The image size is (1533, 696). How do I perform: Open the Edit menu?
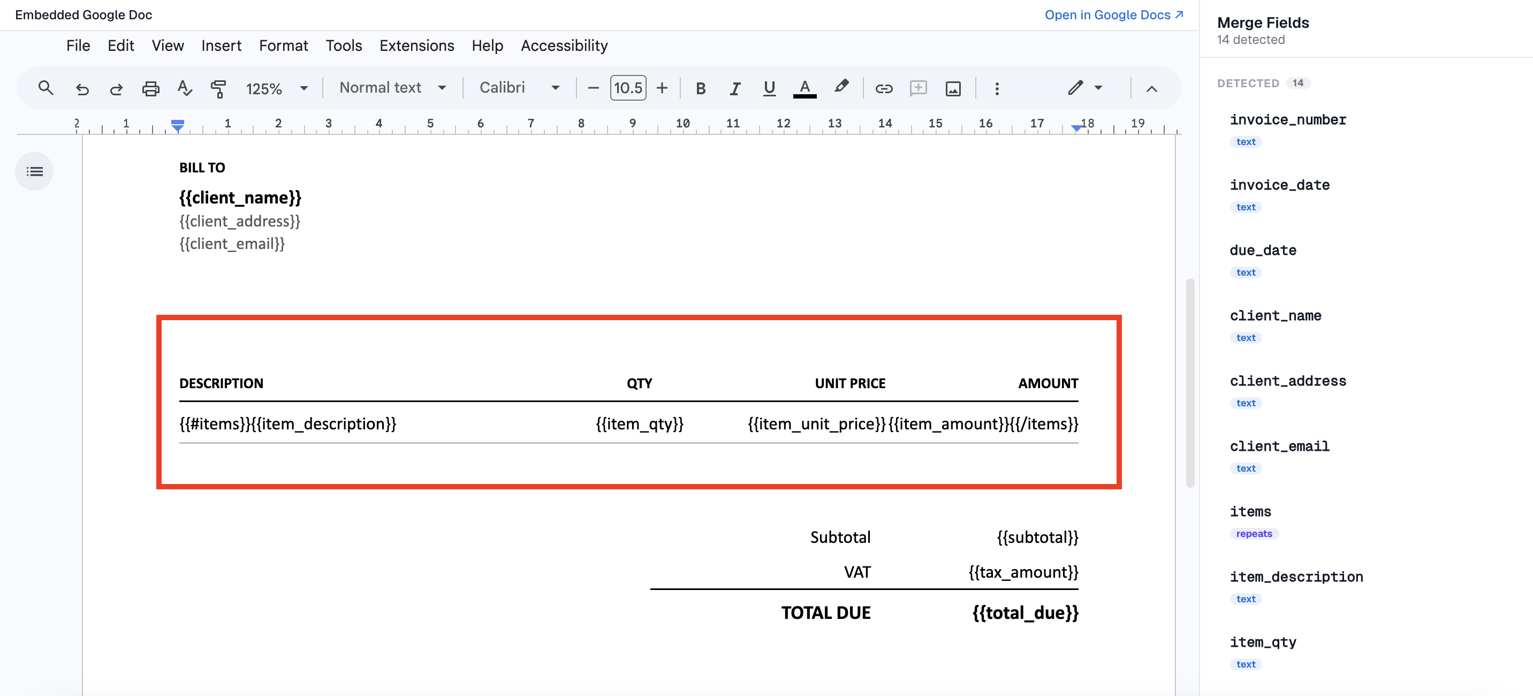tap(121, 46)
